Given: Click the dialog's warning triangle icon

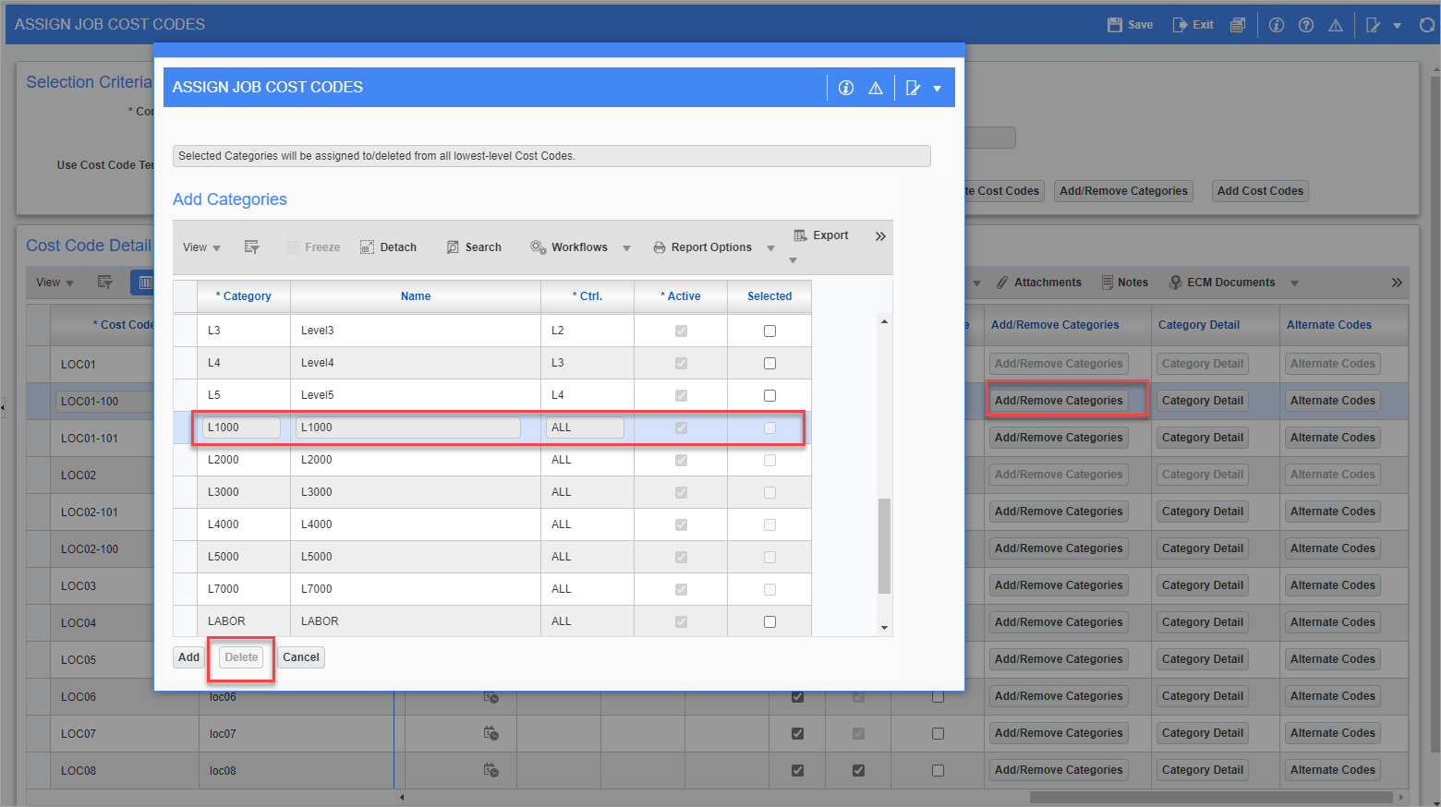Looking at the screenshot, I should (x=875, y=88).
